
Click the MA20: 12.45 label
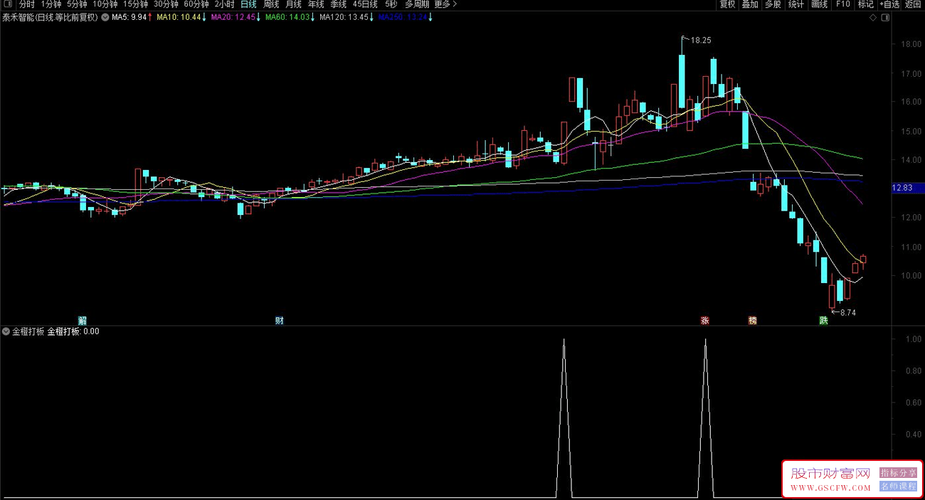click(x=236, y=17)
